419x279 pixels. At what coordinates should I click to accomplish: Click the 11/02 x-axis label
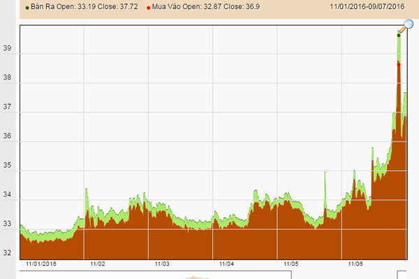tap(98, 265)
